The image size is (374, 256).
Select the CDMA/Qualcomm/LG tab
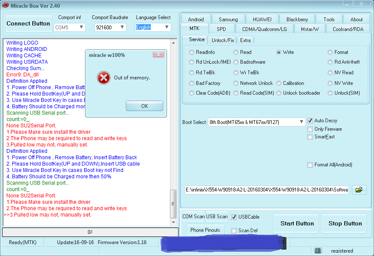pyautogui.click(x=264, y=29)
